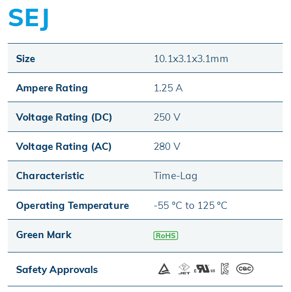Click the KC certification mark
Image resolution: width=291 pixels, height=292 pixels.
point(225,269)
